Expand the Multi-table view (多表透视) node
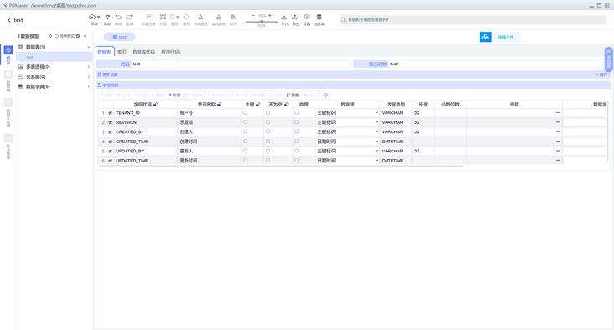The height and width of the screenshot is (330, 614). pos(89,67)
